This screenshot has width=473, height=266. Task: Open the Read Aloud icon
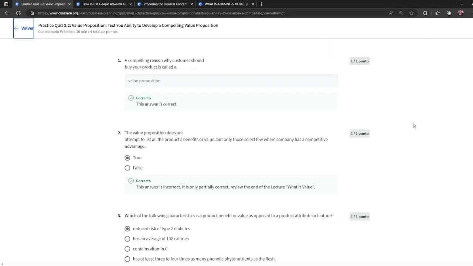point(391,13)
